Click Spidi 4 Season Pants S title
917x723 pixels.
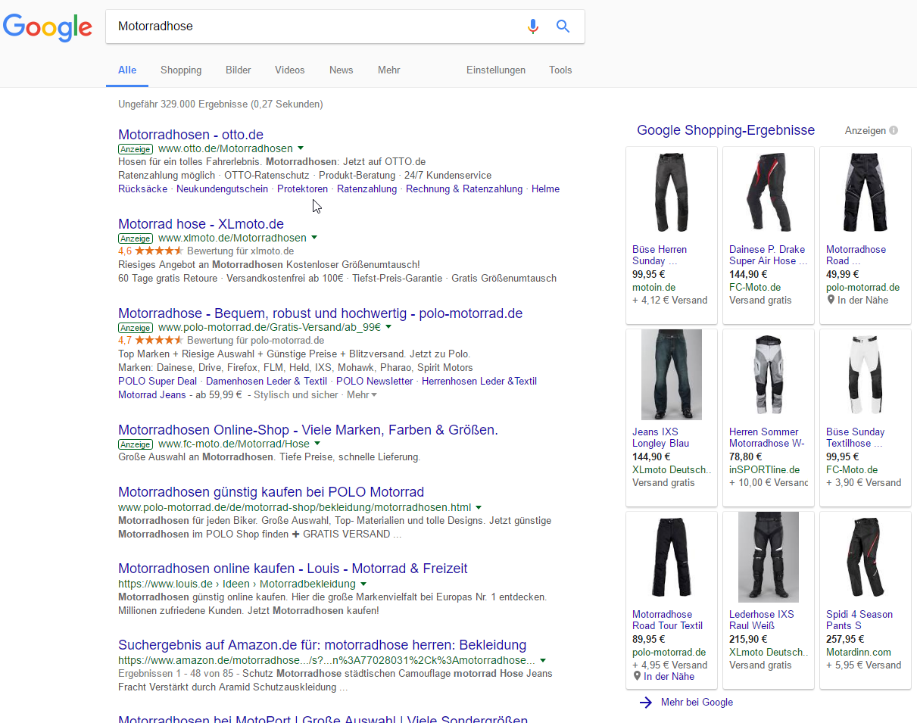coord(859,620)
